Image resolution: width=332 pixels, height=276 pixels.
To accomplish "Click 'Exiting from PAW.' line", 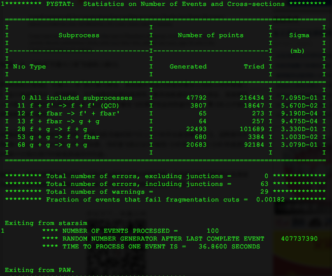I will 40,270.
